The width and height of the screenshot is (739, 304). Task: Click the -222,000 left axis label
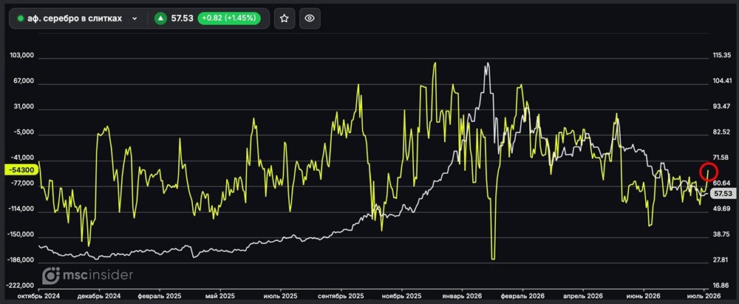(21, 286)
